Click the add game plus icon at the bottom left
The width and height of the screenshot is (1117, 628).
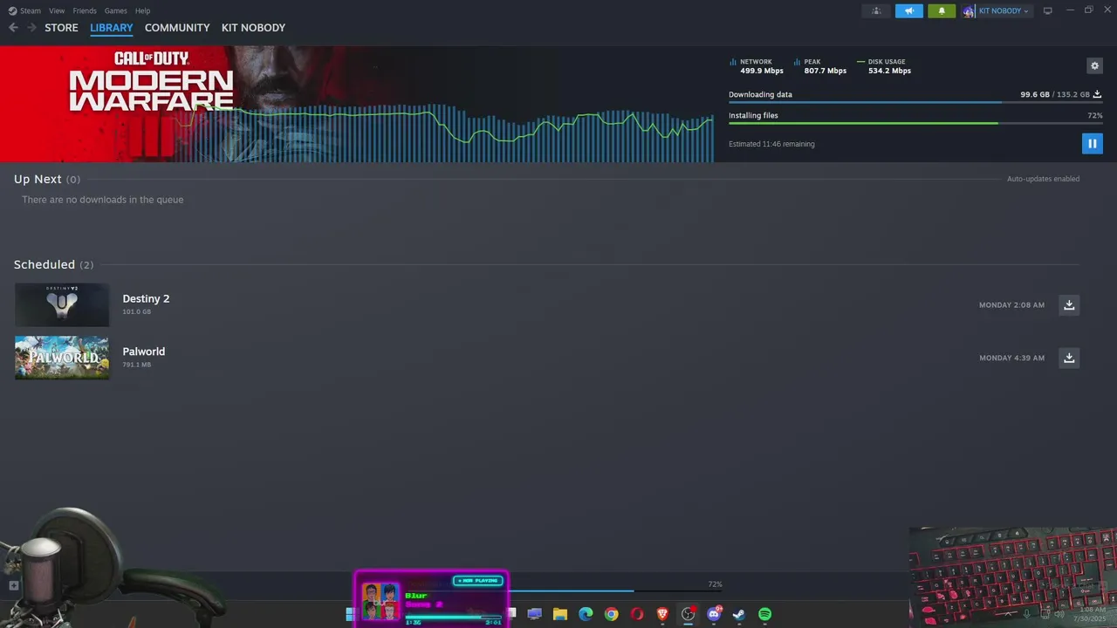(13, 585)
